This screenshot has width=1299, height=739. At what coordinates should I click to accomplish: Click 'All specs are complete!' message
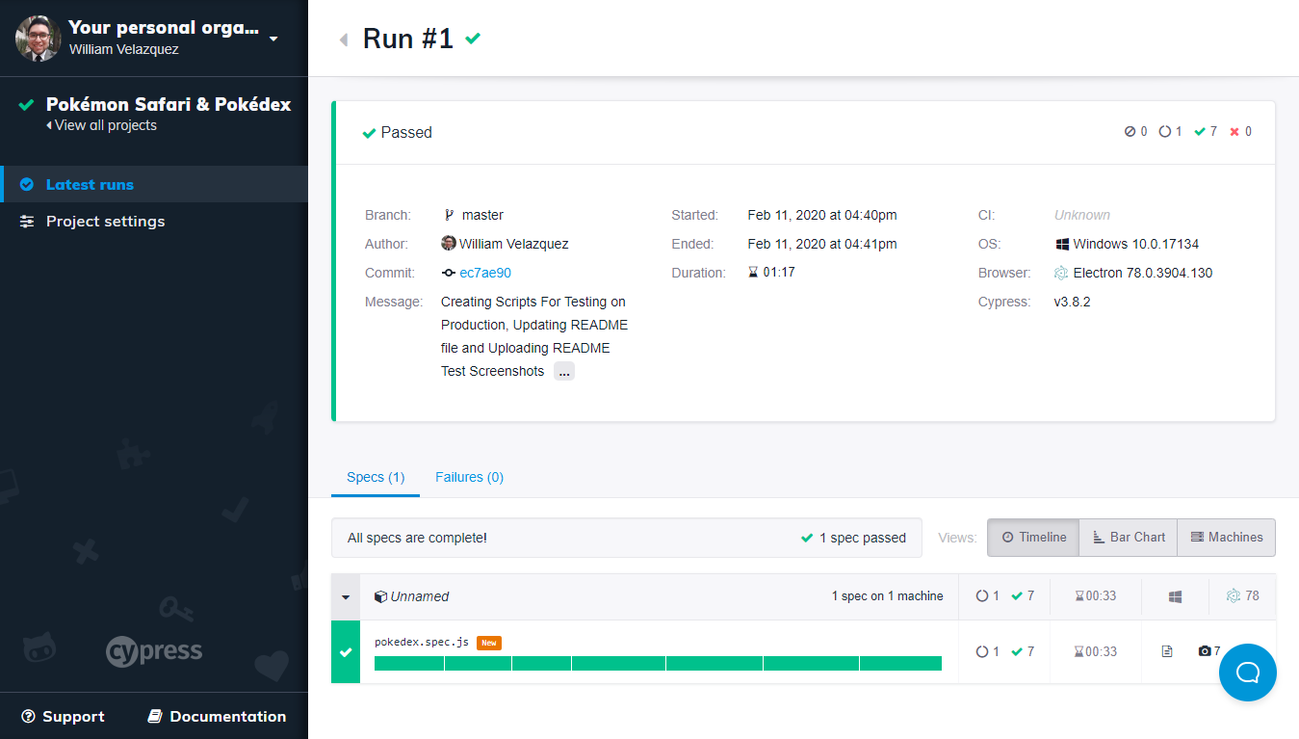click(x=417, y=538)
